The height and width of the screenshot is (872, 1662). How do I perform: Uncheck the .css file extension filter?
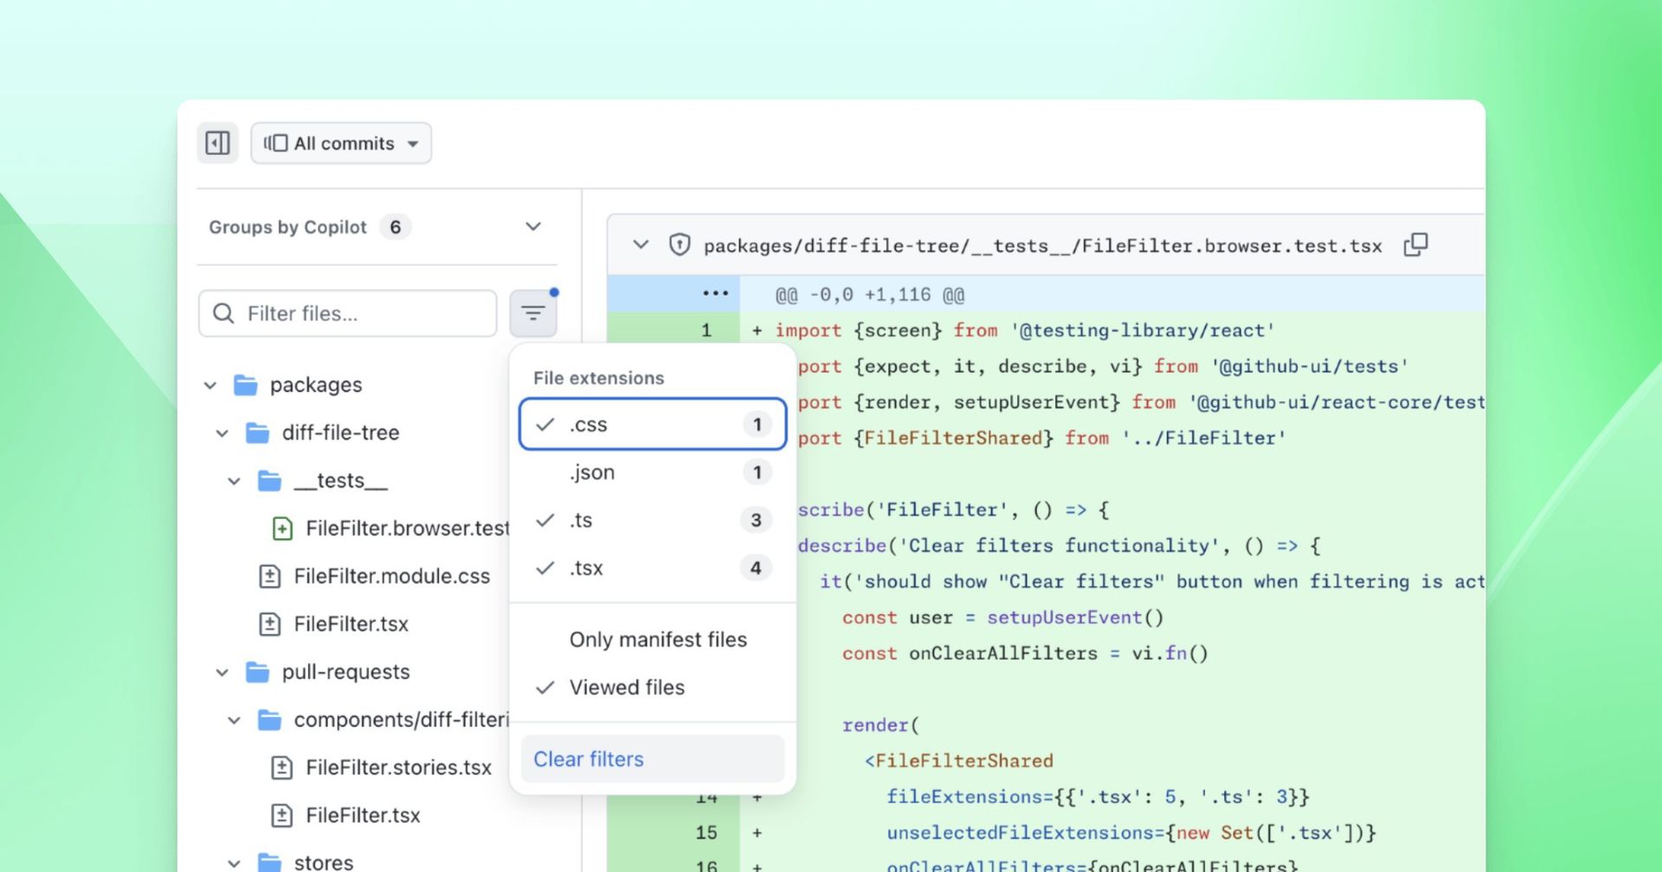pos(652,425)
